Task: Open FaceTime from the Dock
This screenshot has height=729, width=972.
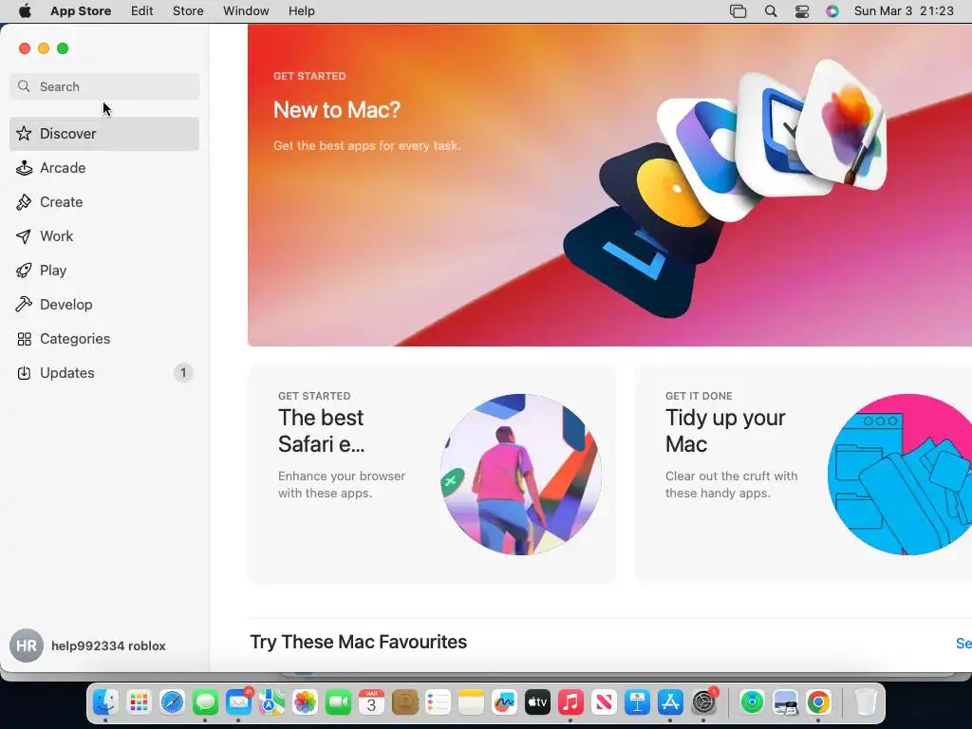Action: [x=339, y=702]
